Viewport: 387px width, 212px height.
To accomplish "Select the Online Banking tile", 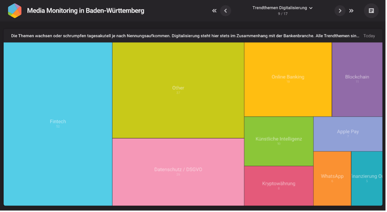I will pos(288,79).
